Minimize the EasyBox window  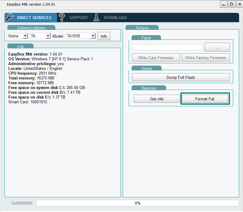tap(224, 4)
